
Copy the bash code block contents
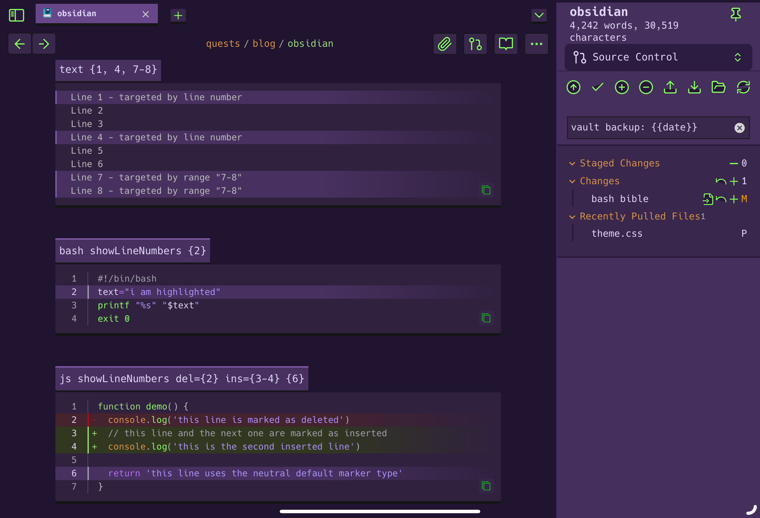[x=486, y=318]
